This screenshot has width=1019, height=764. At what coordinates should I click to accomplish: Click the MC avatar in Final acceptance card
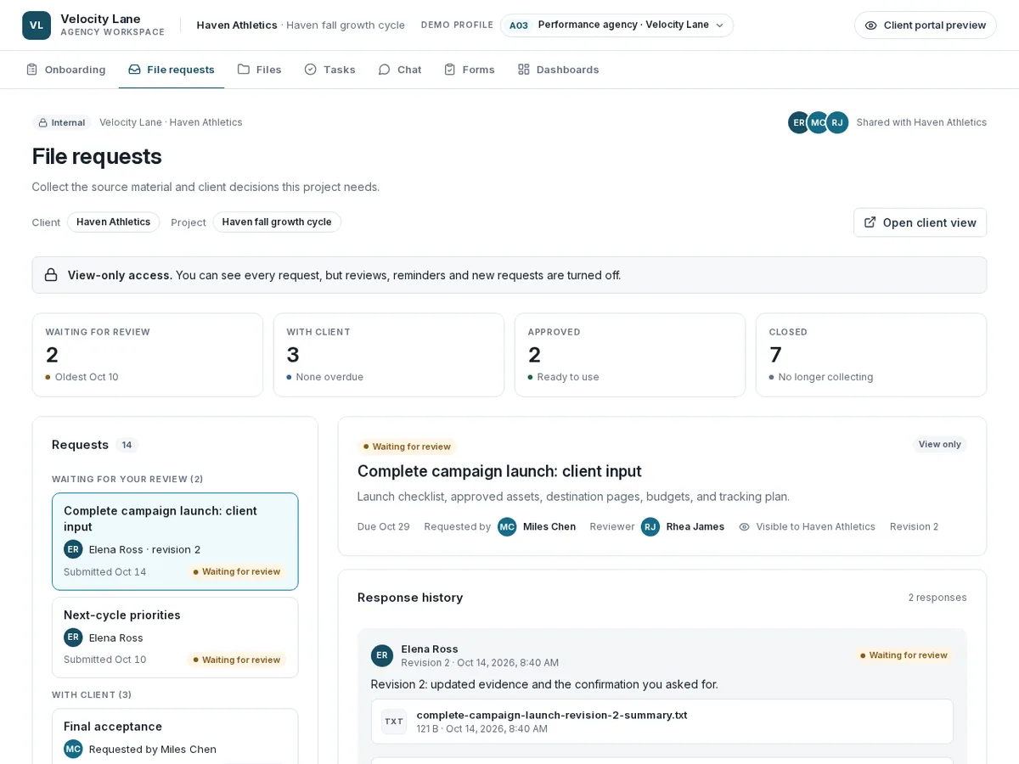point(73,749)
